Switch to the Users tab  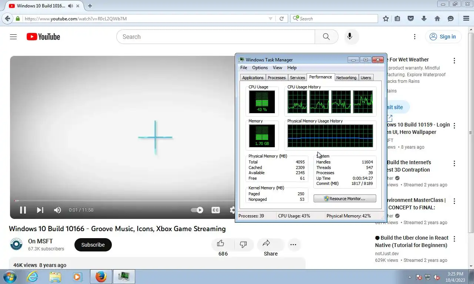(366, 78)
